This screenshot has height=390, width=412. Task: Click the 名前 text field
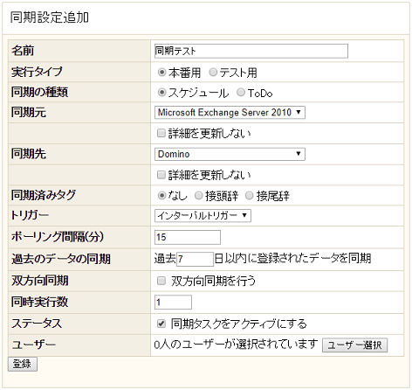[251, 51]
